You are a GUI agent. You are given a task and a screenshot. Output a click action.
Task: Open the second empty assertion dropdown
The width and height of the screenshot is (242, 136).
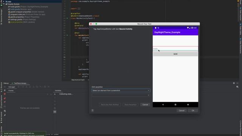121,95
